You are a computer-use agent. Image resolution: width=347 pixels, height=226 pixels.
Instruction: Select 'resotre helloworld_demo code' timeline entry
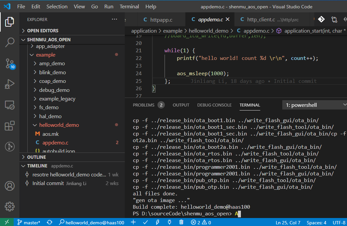(x=72, y=175)
